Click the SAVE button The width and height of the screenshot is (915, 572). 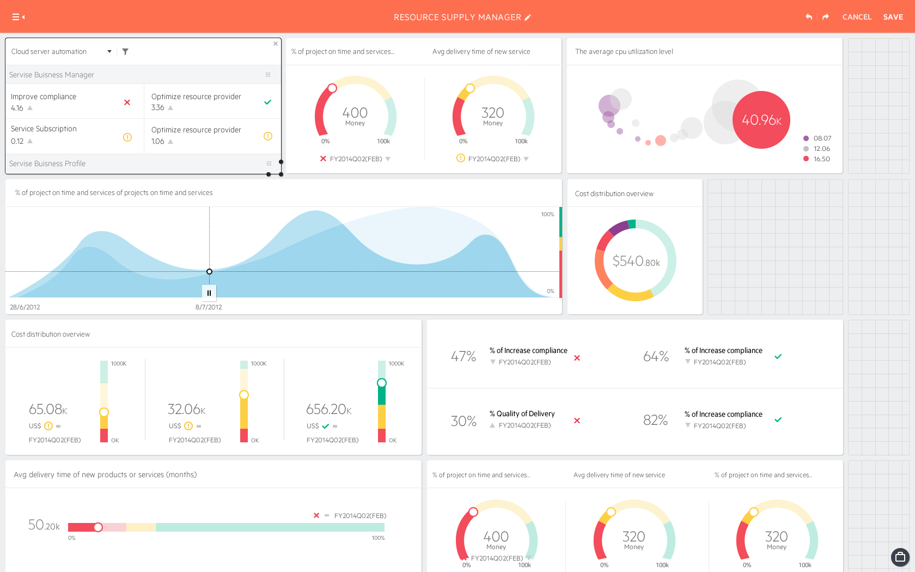click(x=893, y=17)
